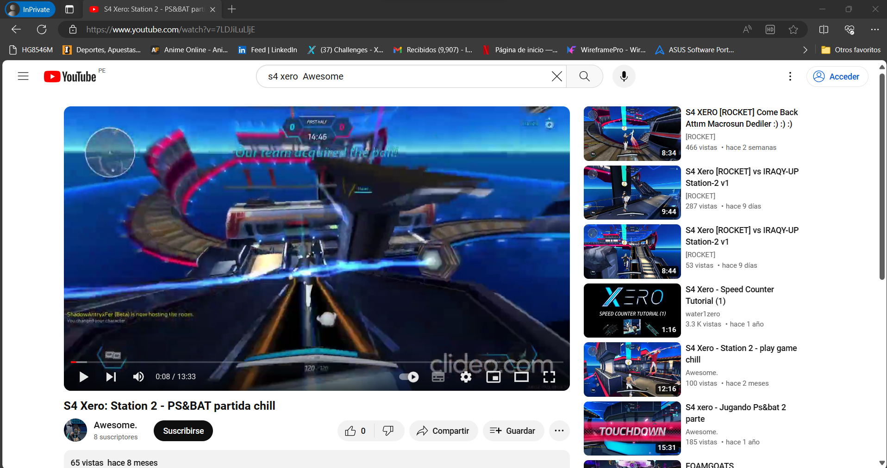This screenshot has height=468, width=887.
Task: Clear the search box text
Action: point(556,76)
